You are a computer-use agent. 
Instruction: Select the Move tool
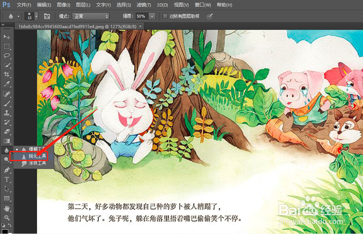(7, 37)
